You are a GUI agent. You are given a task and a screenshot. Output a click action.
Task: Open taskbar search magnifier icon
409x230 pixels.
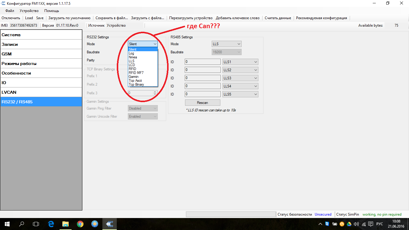22,224
